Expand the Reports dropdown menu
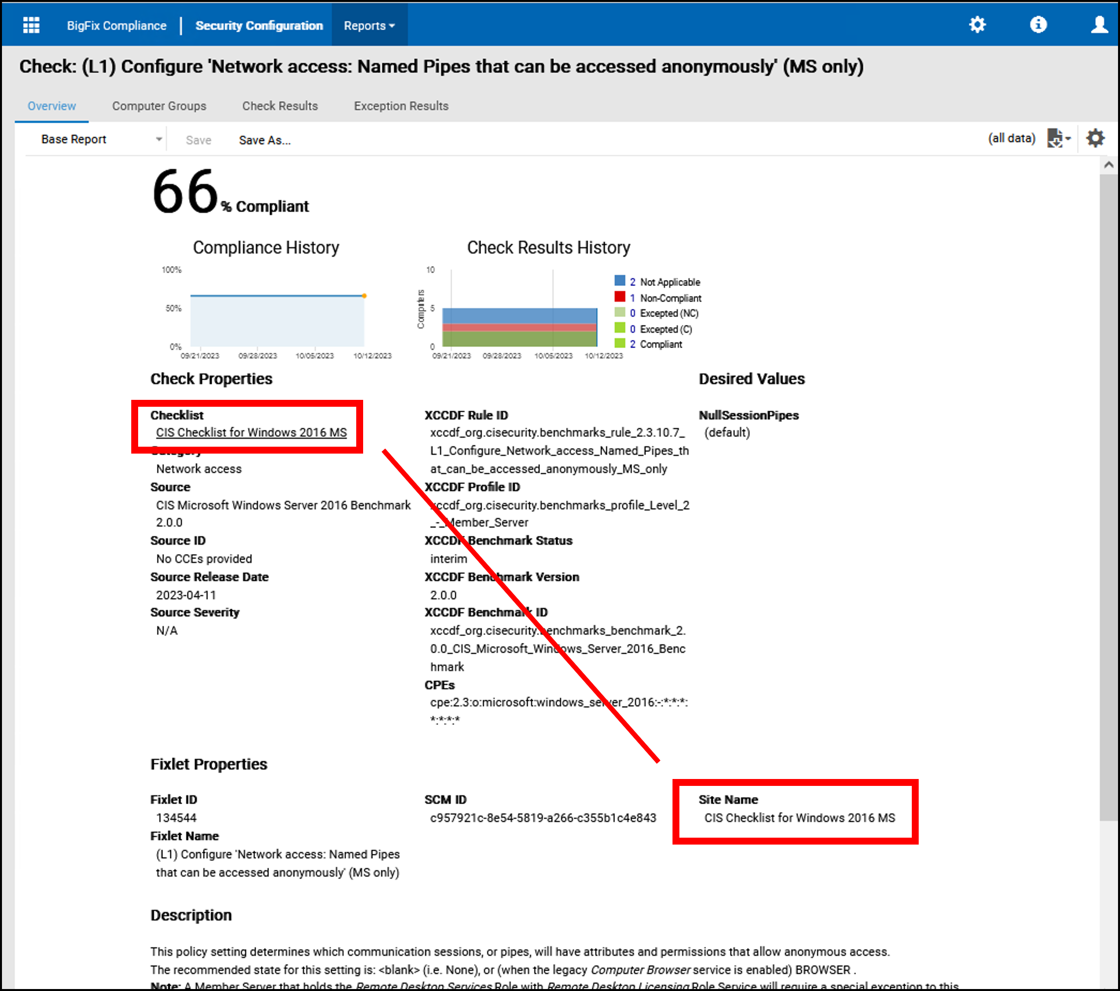 (x=369, y=26)
